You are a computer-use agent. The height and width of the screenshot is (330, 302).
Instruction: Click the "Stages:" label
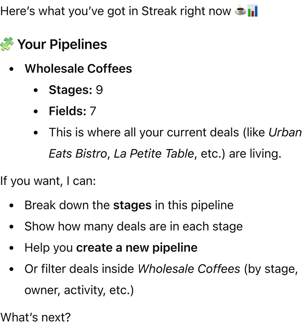click(x=70, y=90)
